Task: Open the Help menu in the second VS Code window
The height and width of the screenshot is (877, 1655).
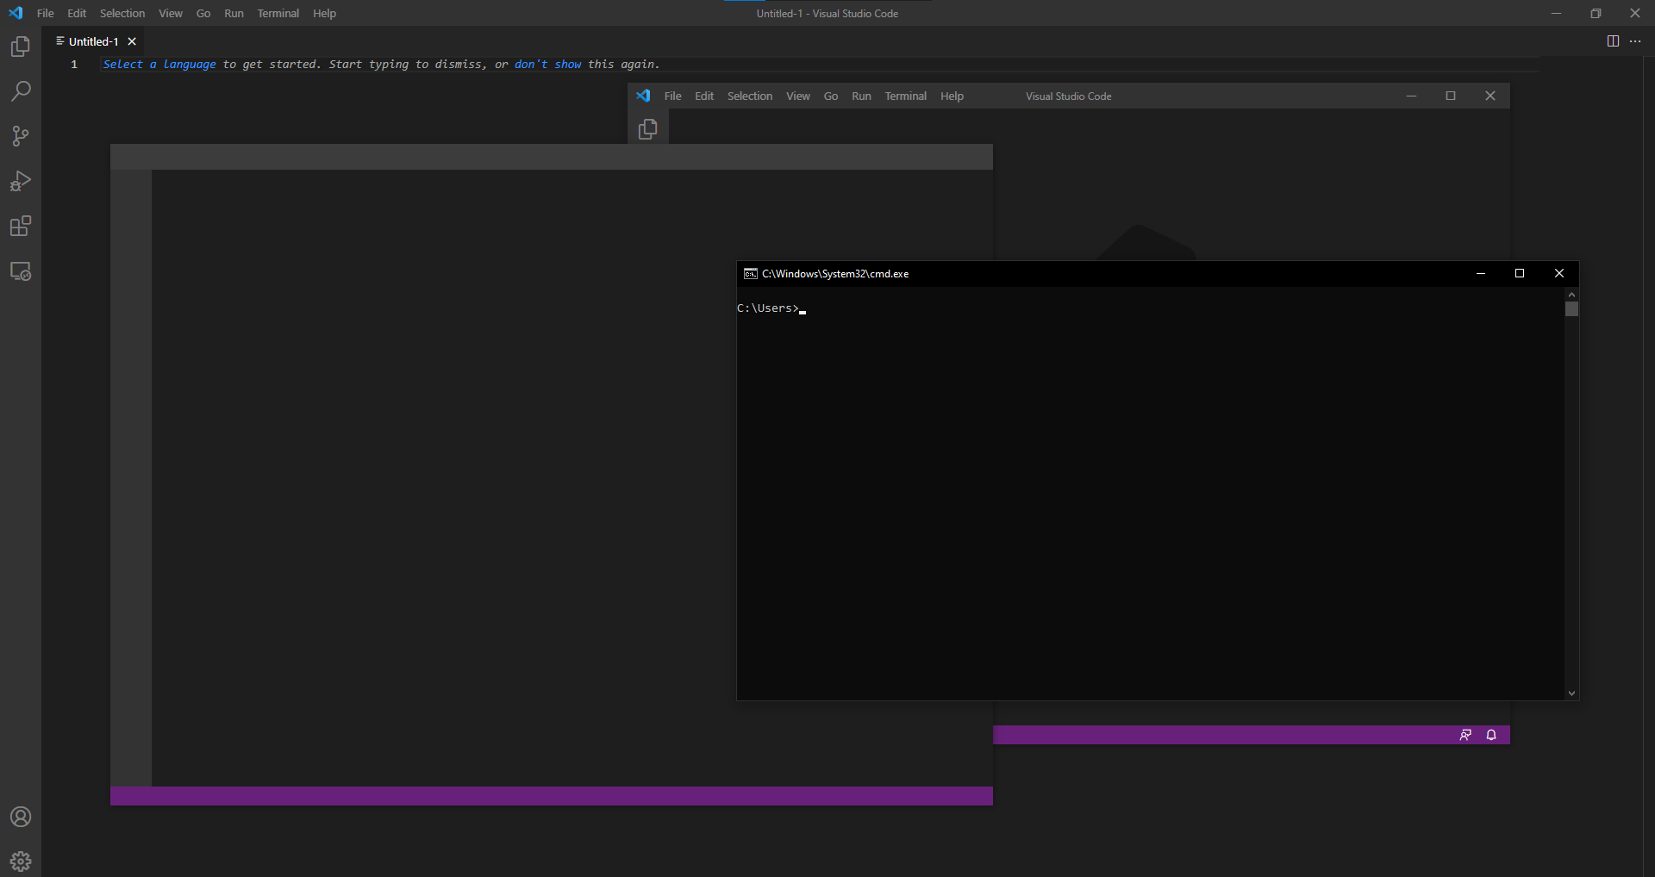Action: pos(952,96)
